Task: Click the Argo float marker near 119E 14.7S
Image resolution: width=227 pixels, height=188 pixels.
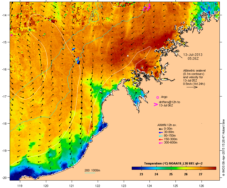Action: (11, 35)
